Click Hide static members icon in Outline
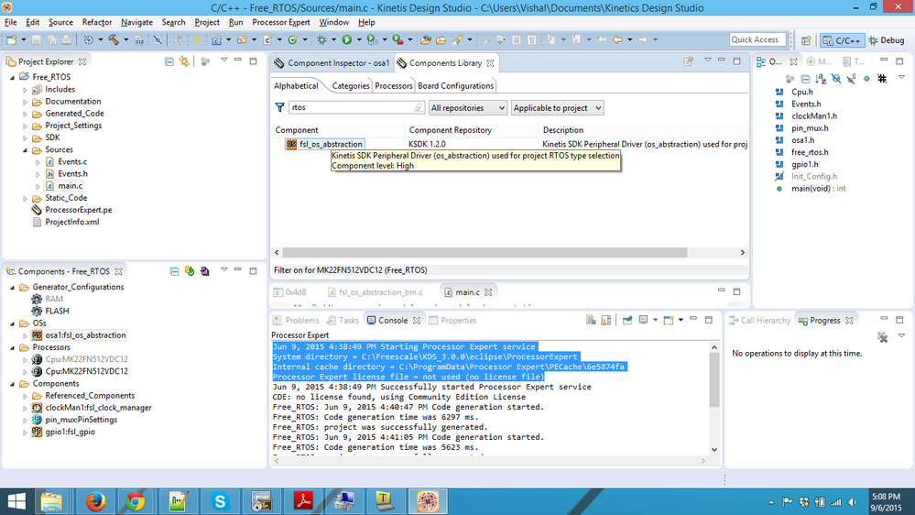Screen dimensions: 915x515 click(x=852, y=78)
